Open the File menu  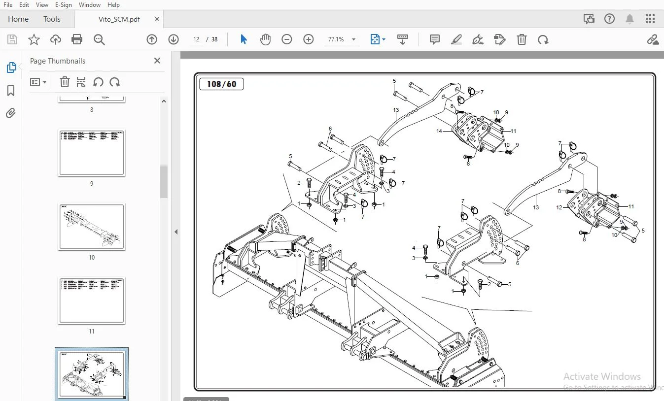coord(8,5)
